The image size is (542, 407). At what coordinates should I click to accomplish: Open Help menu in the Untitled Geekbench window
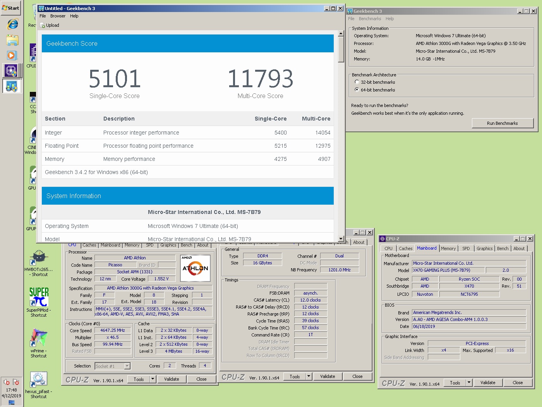coord(74,16)
